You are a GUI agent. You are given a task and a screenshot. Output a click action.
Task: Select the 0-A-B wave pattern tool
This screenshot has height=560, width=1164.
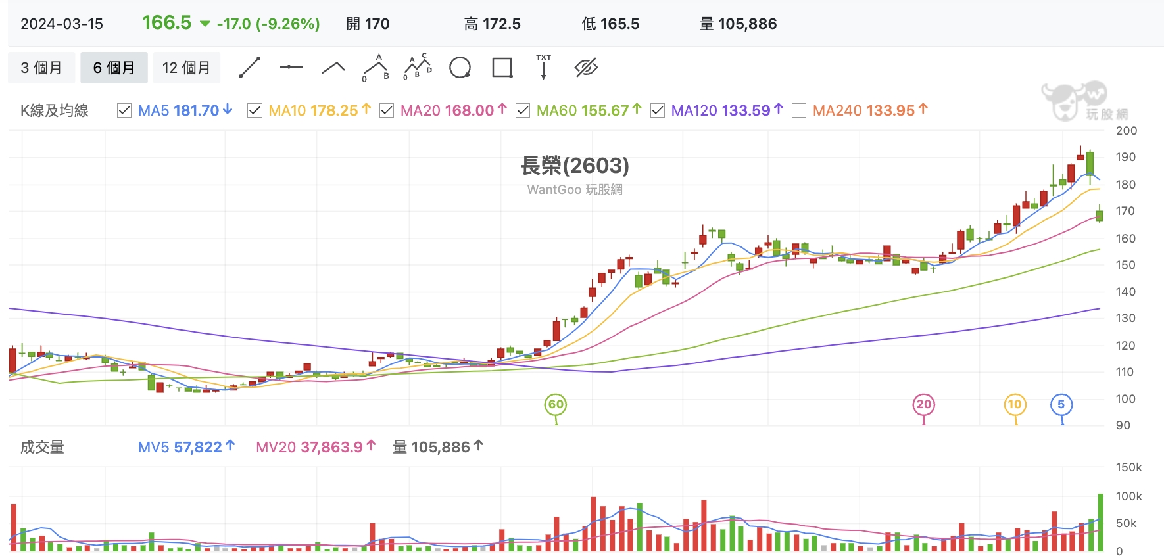[x=376, y=68]
